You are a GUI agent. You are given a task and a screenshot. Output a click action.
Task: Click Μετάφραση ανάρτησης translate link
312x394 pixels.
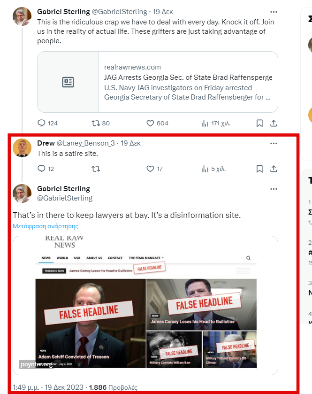point(46,226)
